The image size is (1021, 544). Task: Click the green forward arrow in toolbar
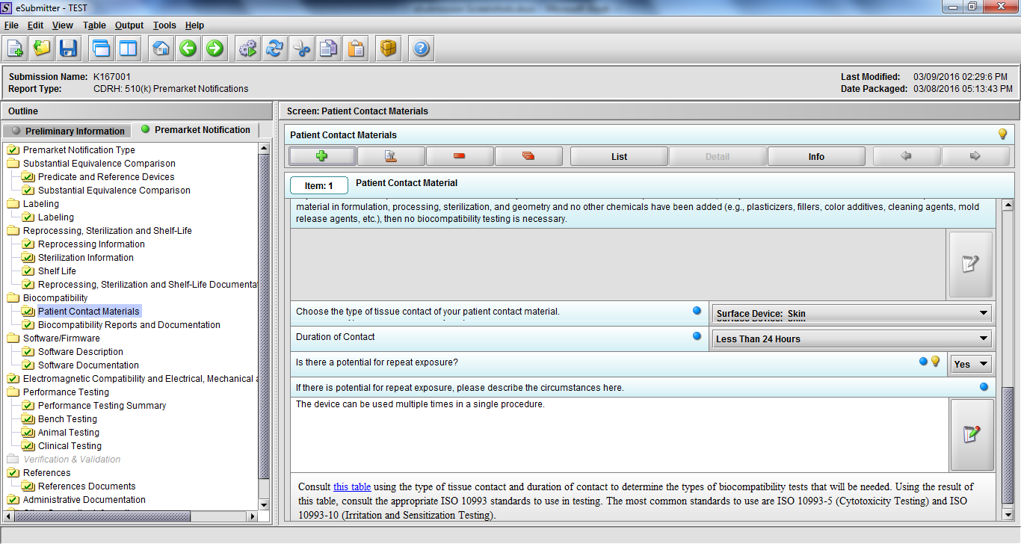[x=215, y=49]
